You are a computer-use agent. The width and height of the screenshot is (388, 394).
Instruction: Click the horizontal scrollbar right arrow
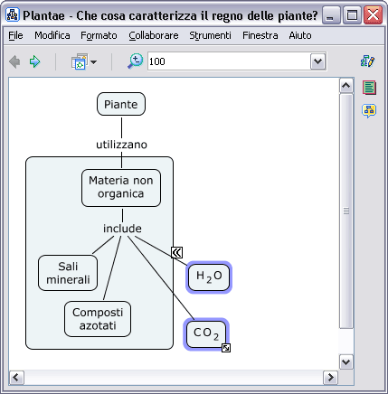(x=330, y=378)
